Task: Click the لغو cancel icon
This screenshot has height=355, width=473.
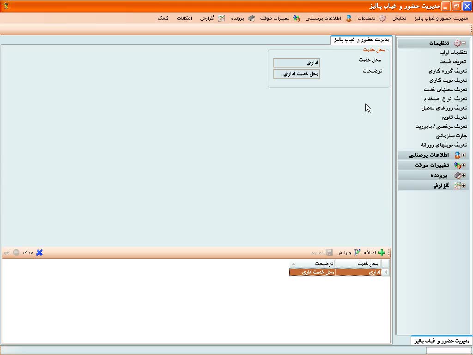Action: pyautogui.click(x=16, y=252)
